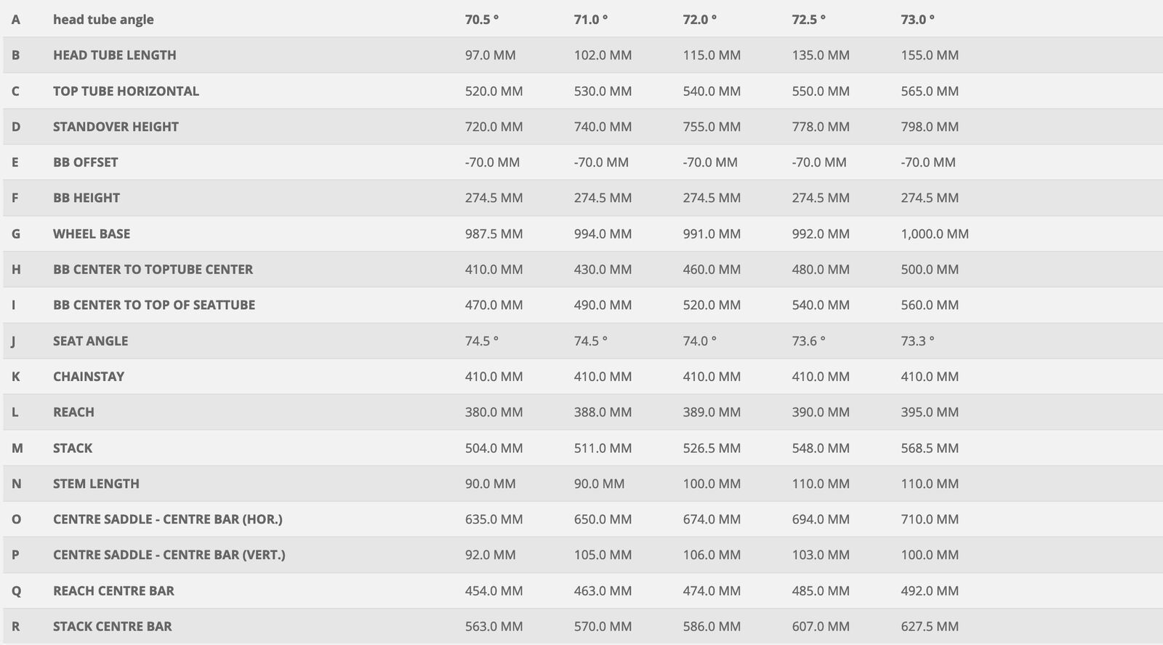
Task: Select the WHEEL BASE row label
Action: click(92, 234)
